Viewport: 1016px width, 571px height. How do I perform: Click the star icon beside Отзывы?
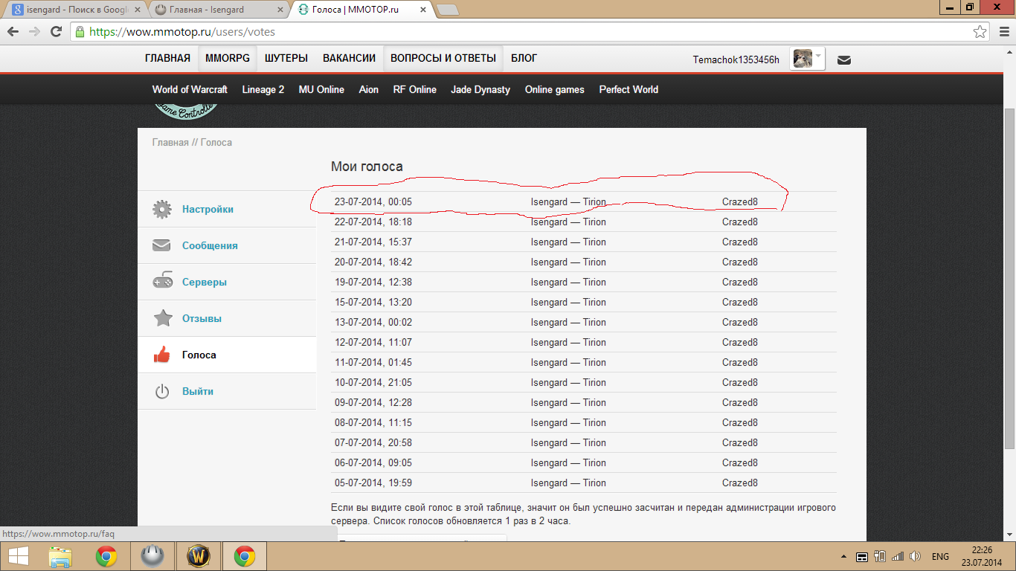pos(162,318)
